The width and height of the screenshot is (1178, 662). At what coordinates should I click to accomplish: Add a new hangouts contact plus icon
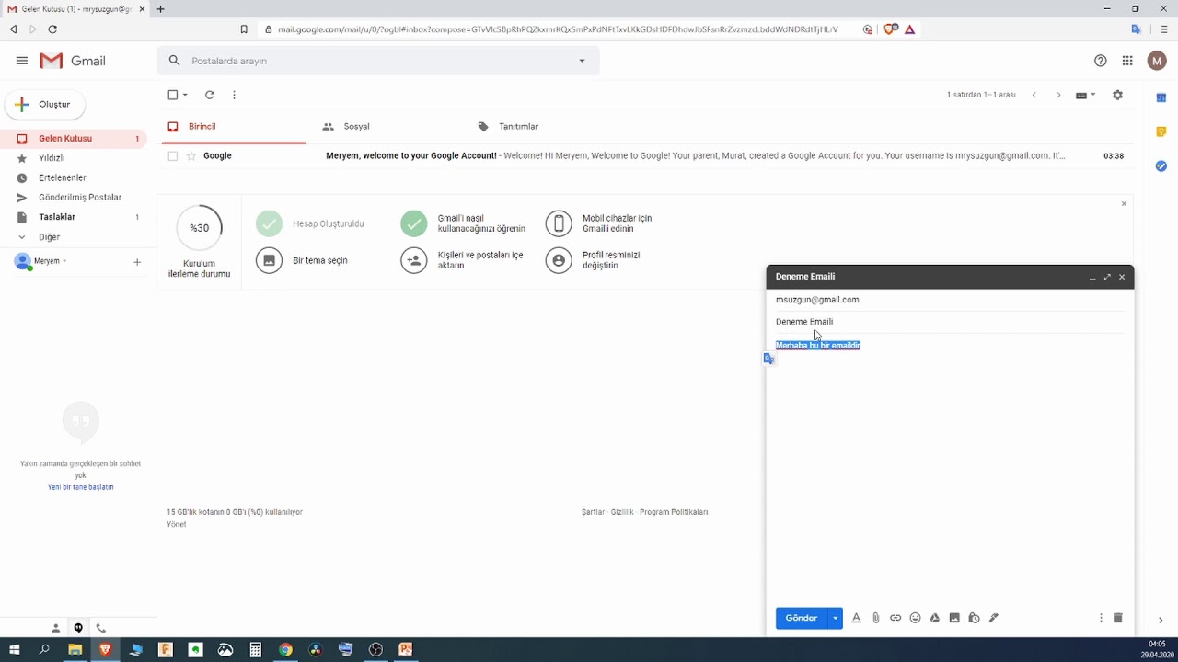click(x=137, y=262)
